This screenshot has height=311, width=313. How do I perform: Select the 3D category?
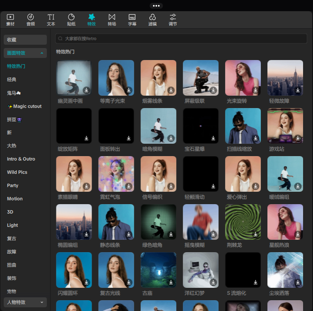(x=10, y=212)
